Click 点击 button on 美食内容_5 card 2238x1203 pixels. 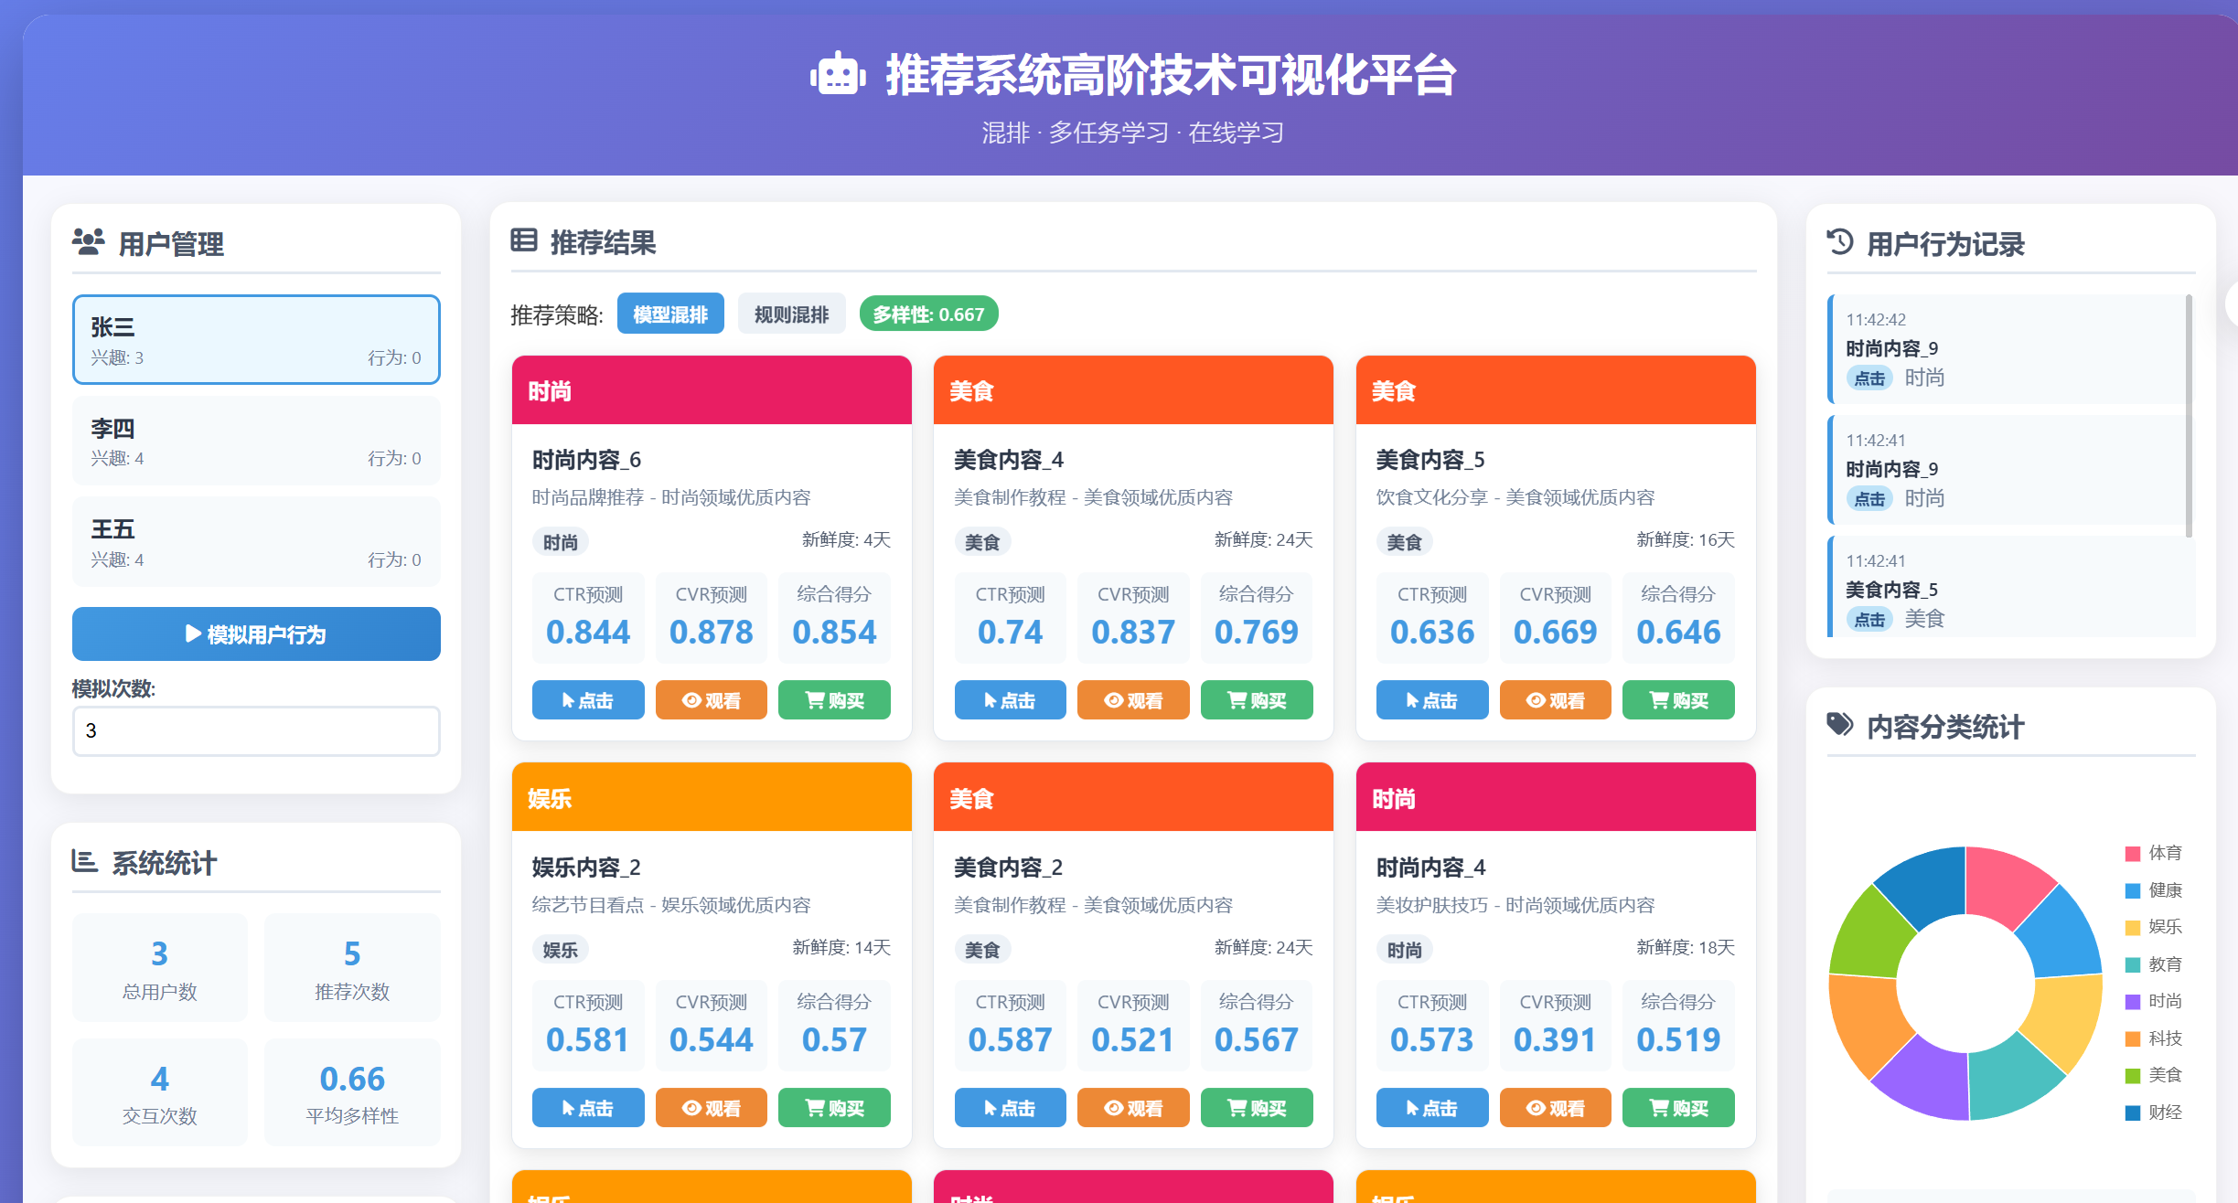click(1431, 700)
